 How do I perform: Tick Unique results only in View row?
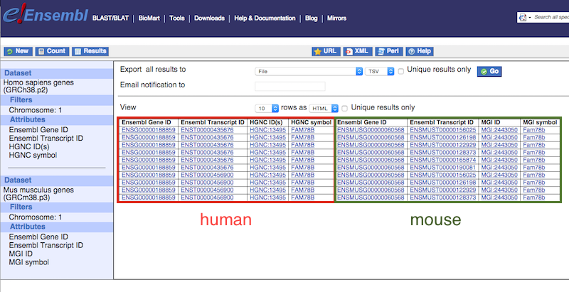345,108
